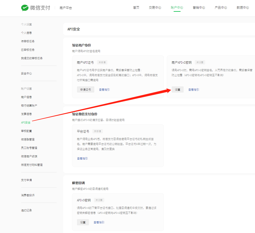Select the 账户中心 navigation tab

pos(177,8)
